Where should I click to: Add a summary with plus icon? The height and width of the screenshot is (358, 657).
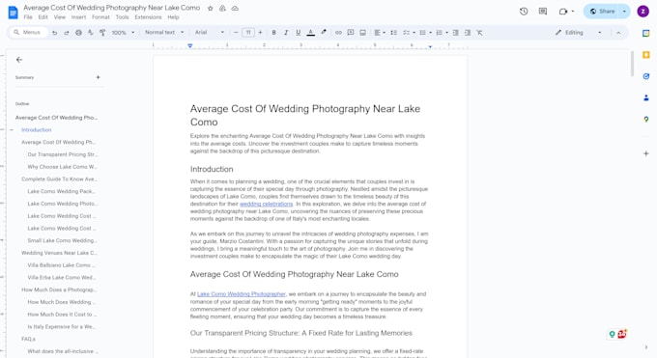[98, 77]
